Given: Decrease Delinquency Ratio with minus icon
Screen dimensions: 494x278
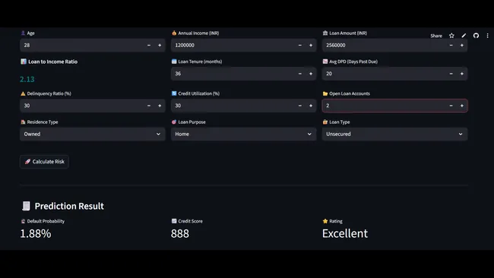Looking at the screenshot, I should [x=149, y=106].
